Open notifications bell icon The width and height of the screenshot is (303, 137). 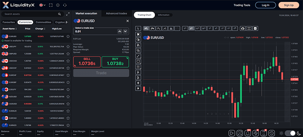click(248, 133)
